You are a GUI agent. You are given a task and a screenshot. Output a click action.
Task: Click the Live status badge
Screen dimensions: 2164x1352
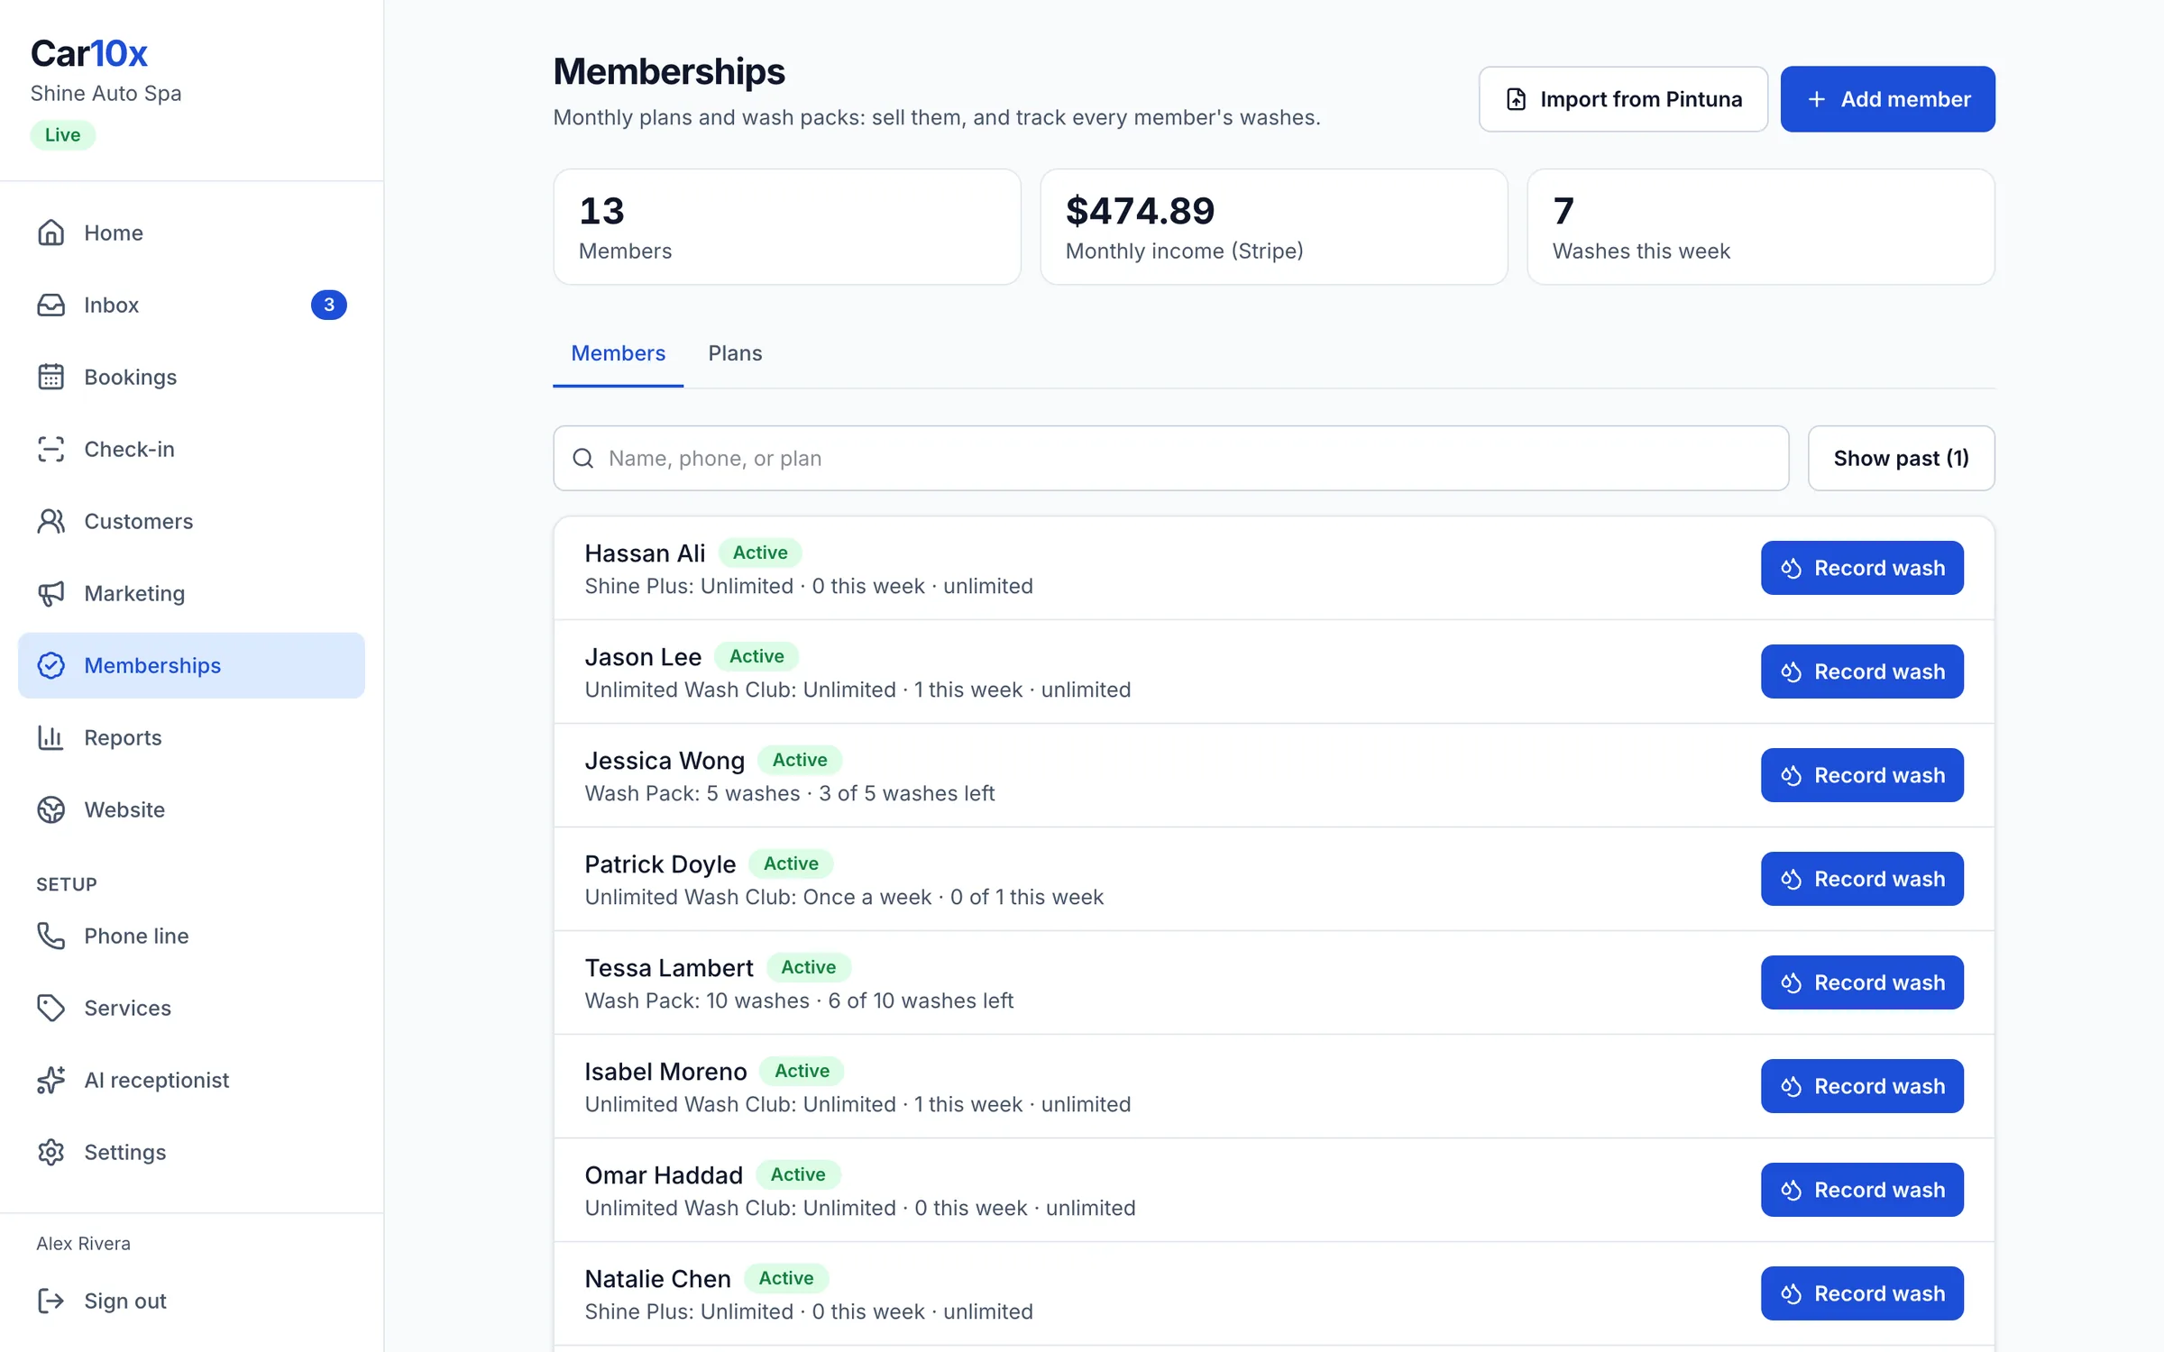(62, 135)
